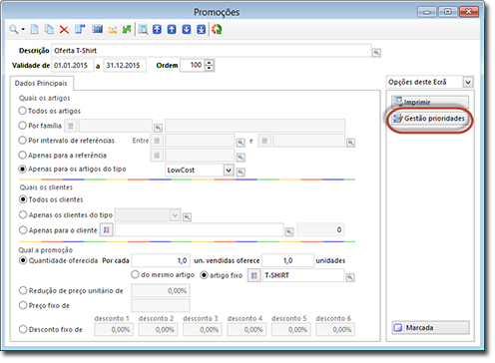The height and width of the screenshot is (363, 495).
Task: Click lookup icon for Apenas para o cliente
Action: 289,231
